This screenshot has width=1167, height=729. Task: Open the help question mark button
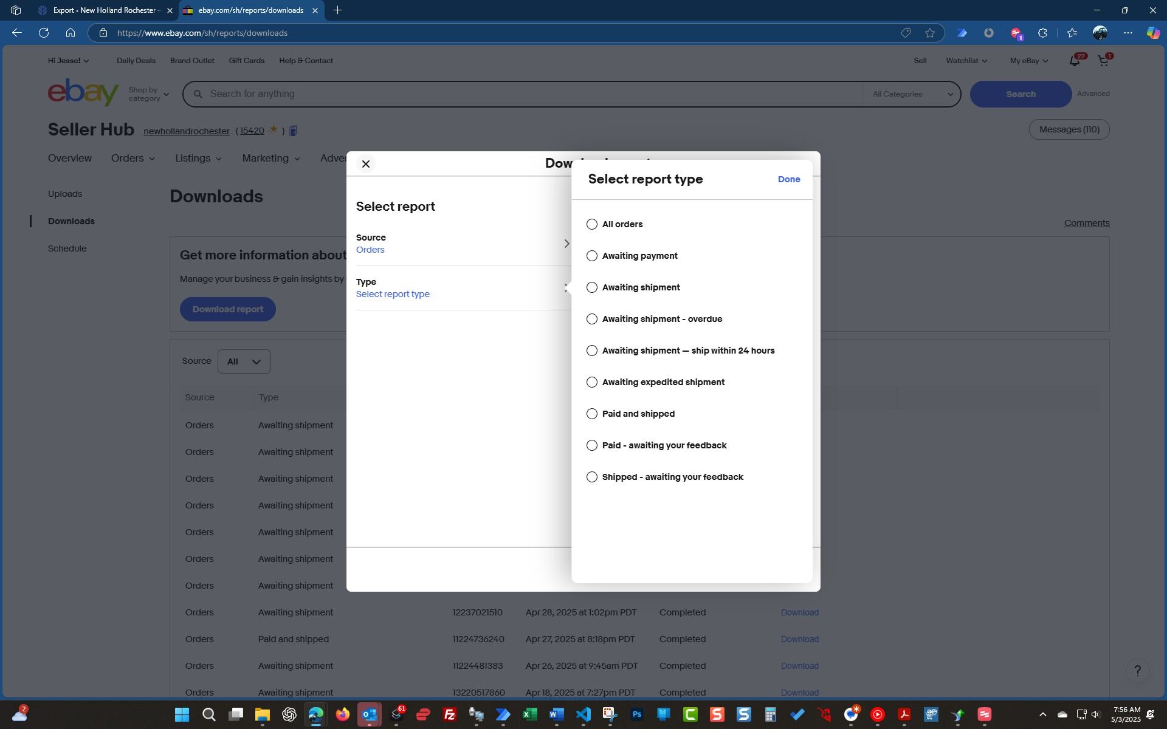pyautogui.click(x=1137, y=671)
